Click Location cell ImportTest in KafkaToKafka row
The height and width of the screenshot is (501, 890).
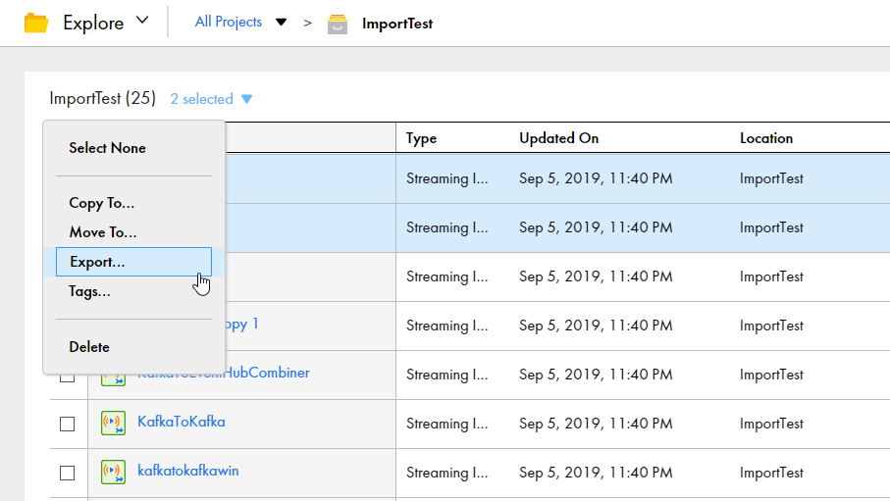click(x=771, y=424)
